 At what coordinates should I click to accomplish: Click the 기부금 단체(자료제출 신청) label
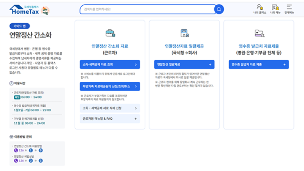pos(29,119)
